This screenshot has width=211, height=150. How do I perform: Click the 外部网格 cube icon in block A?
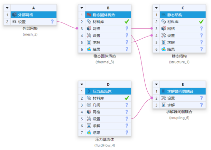[x=14, y=14]
